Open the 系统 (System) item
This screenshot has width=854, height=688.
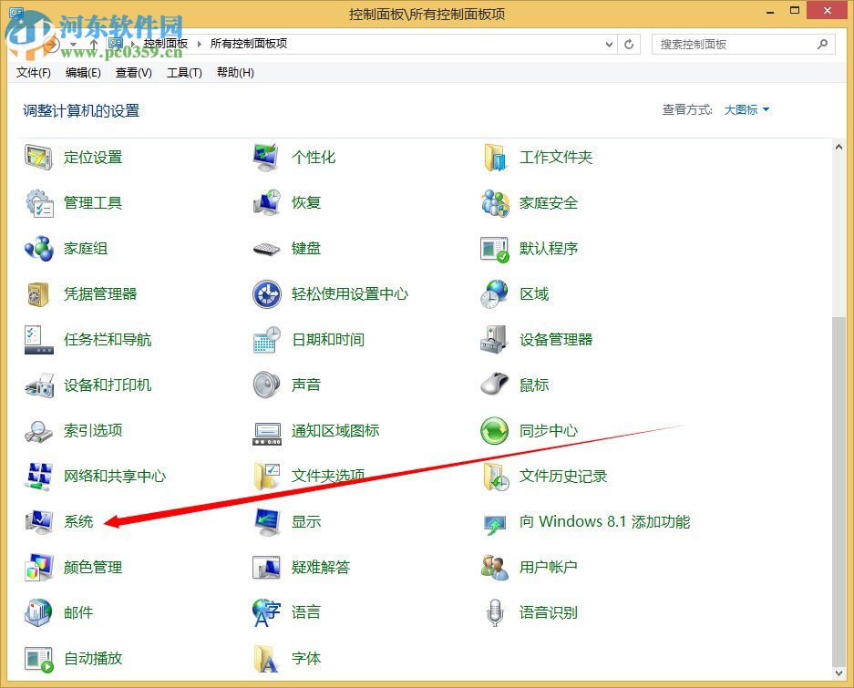(78, 521)
